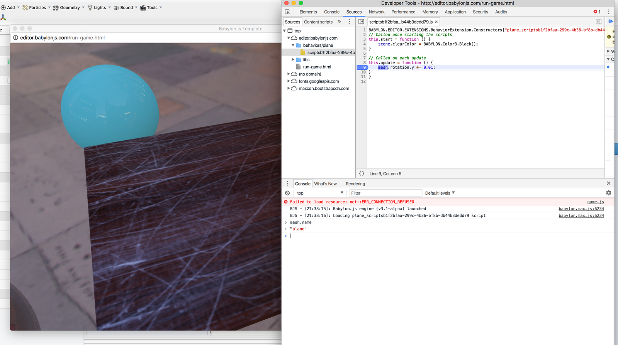Click the pretty-print curly braces icon
This screenshot has height=345, width=618.
click(x=362, y=174)
